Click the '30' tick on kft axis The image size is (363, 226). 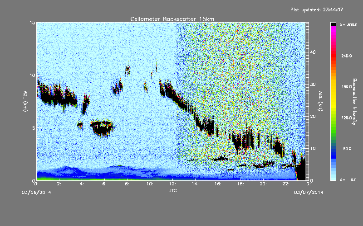(x=313, y=84)
